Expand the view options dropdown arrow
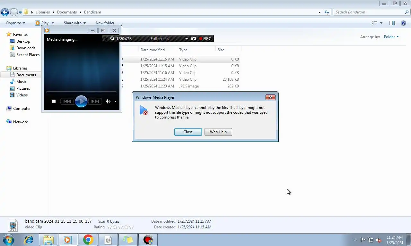Image resolution: width=411 pixels, height=246 pixels. (381, 23)
